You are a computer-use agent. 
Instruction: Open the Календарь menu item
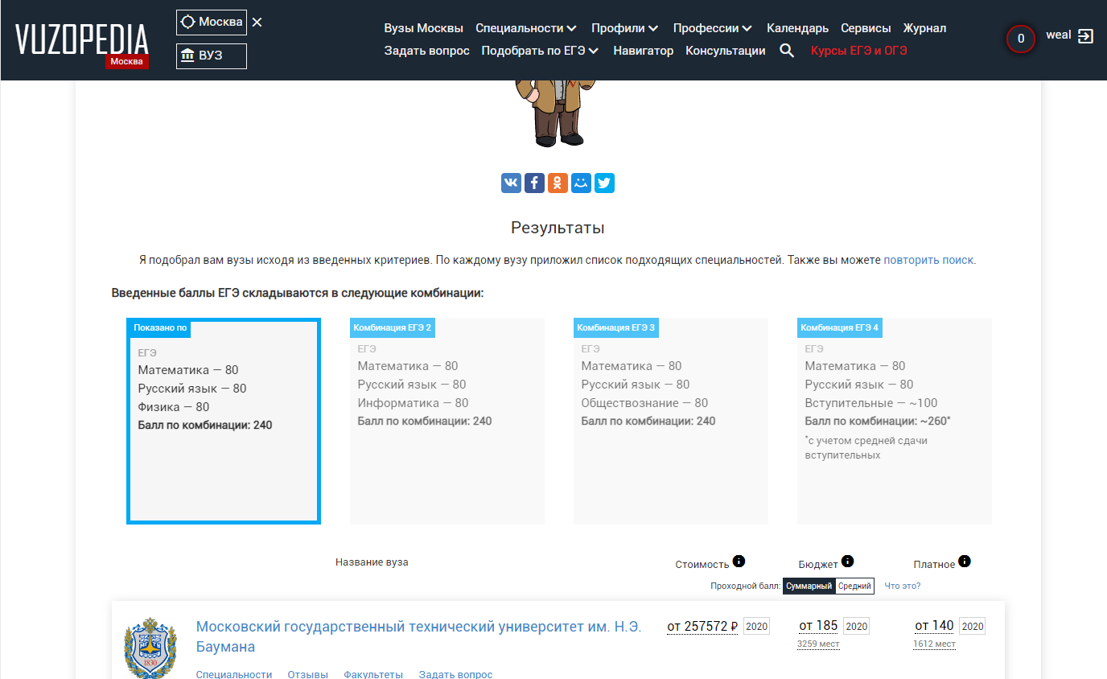point(797,28)
